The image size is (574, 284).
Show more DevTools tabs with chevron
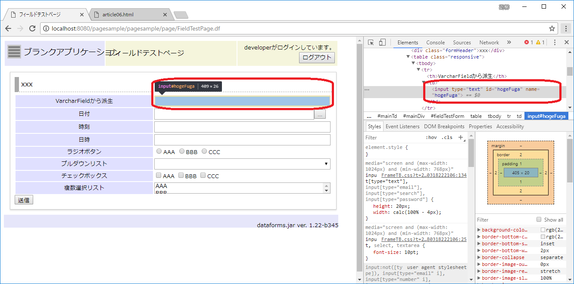click(x=509, y=42)
